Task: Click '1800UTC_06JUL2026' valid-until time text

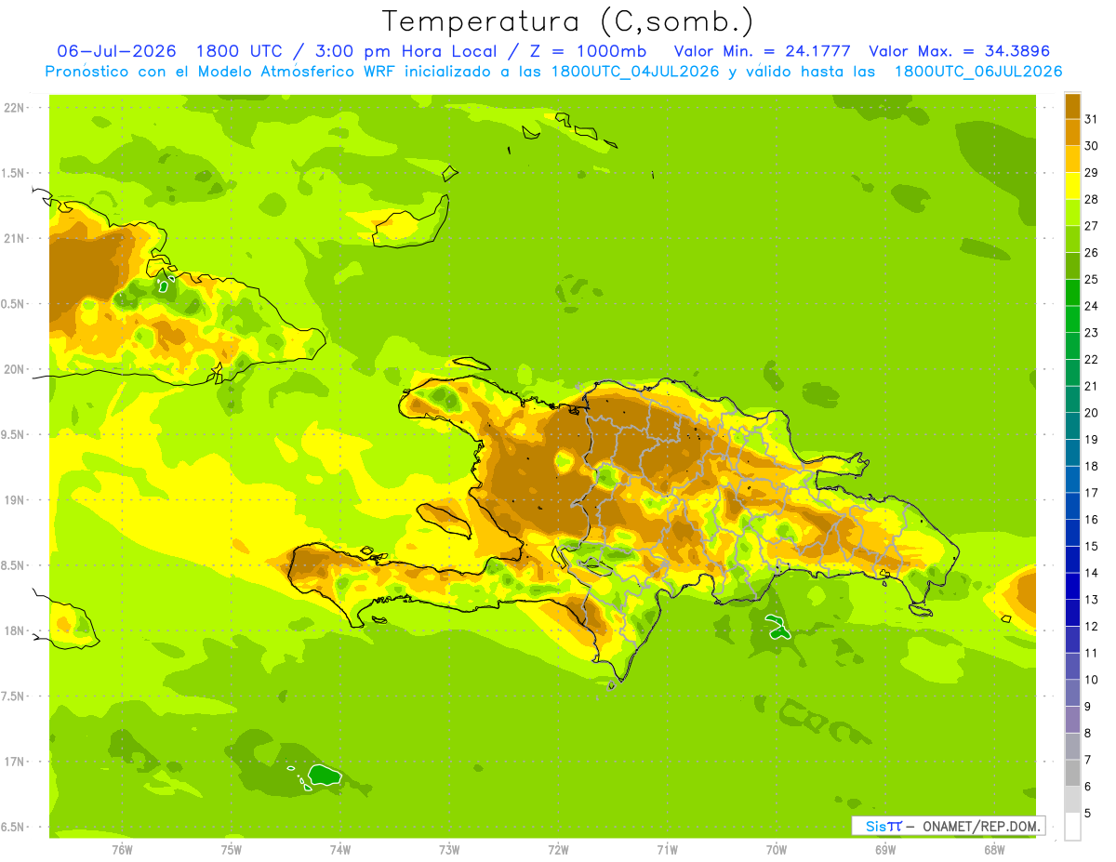Action: click(978, 72)
